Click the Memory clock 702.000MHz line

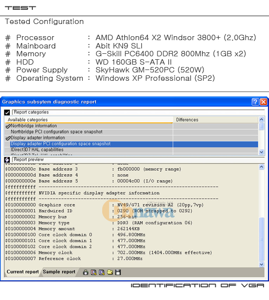tap(109, 253)
